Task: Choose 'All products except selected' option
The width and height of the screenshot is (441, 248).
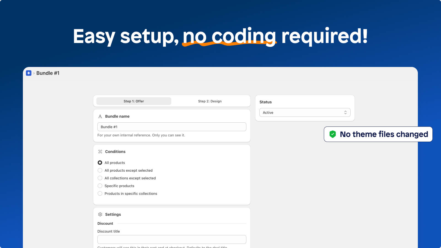Action: pyautogui.click(x=100, y=170)
